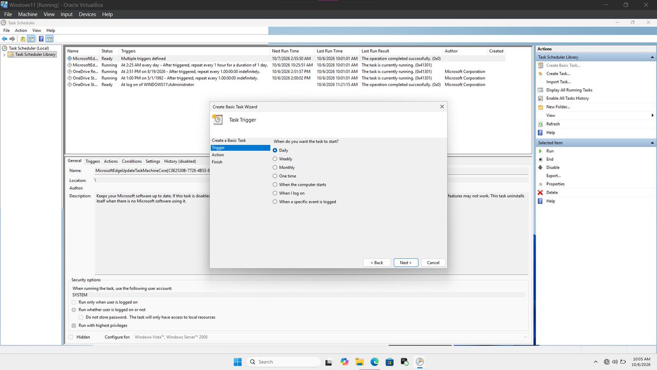The image size is (657, 370).
Task: Toggle the Show/Hide Console Tree toolbar icon
Action: click(31, 39)
